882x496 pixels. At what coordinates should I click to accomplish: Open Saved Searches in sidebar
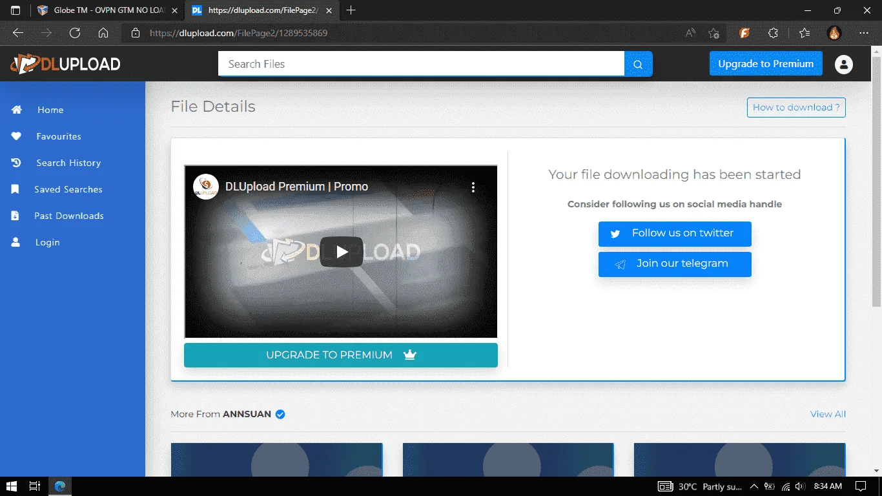pyautogui.click(x=68, y=189)
